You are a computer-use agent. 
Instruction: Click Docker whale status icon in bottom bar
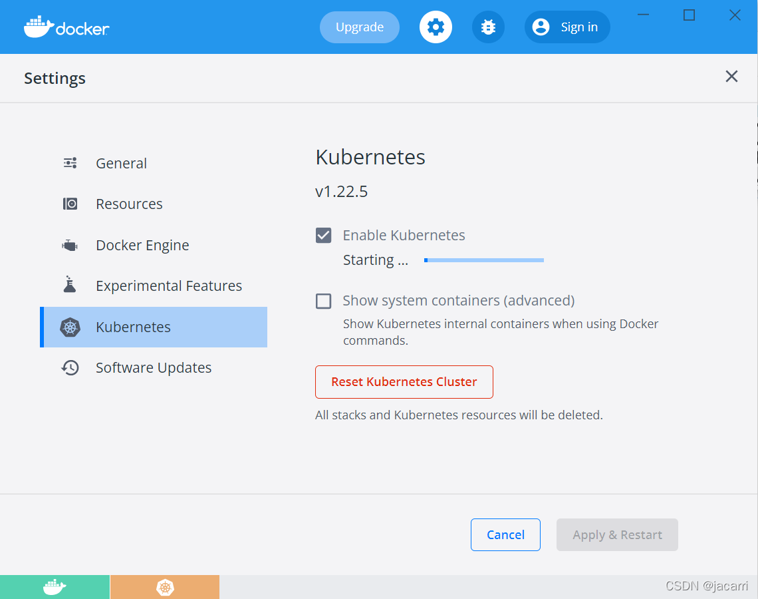coord(55,587)
